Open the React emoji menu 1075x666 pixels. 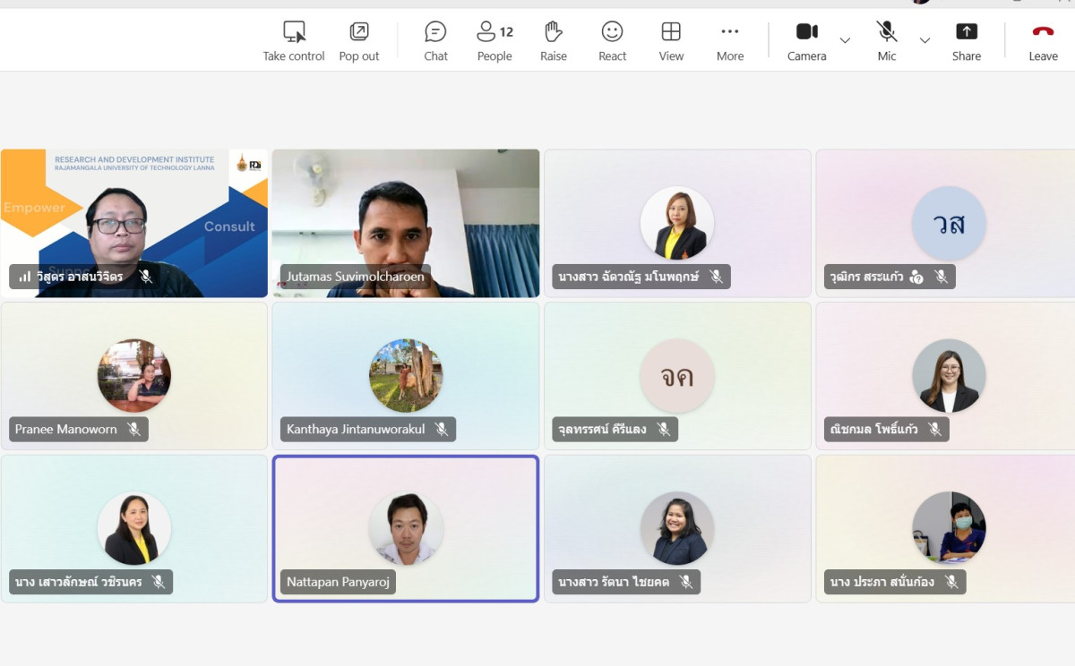click(x=612, y=33)
